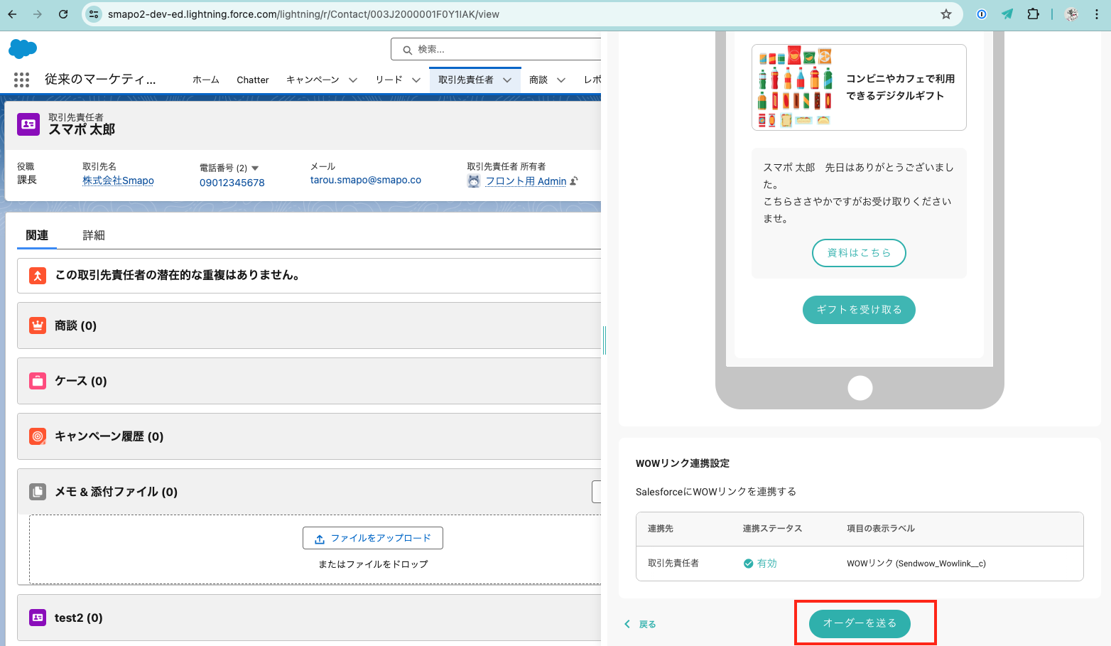
Task: Click the キャンペーン履歴 target icon
Action: 38,436
